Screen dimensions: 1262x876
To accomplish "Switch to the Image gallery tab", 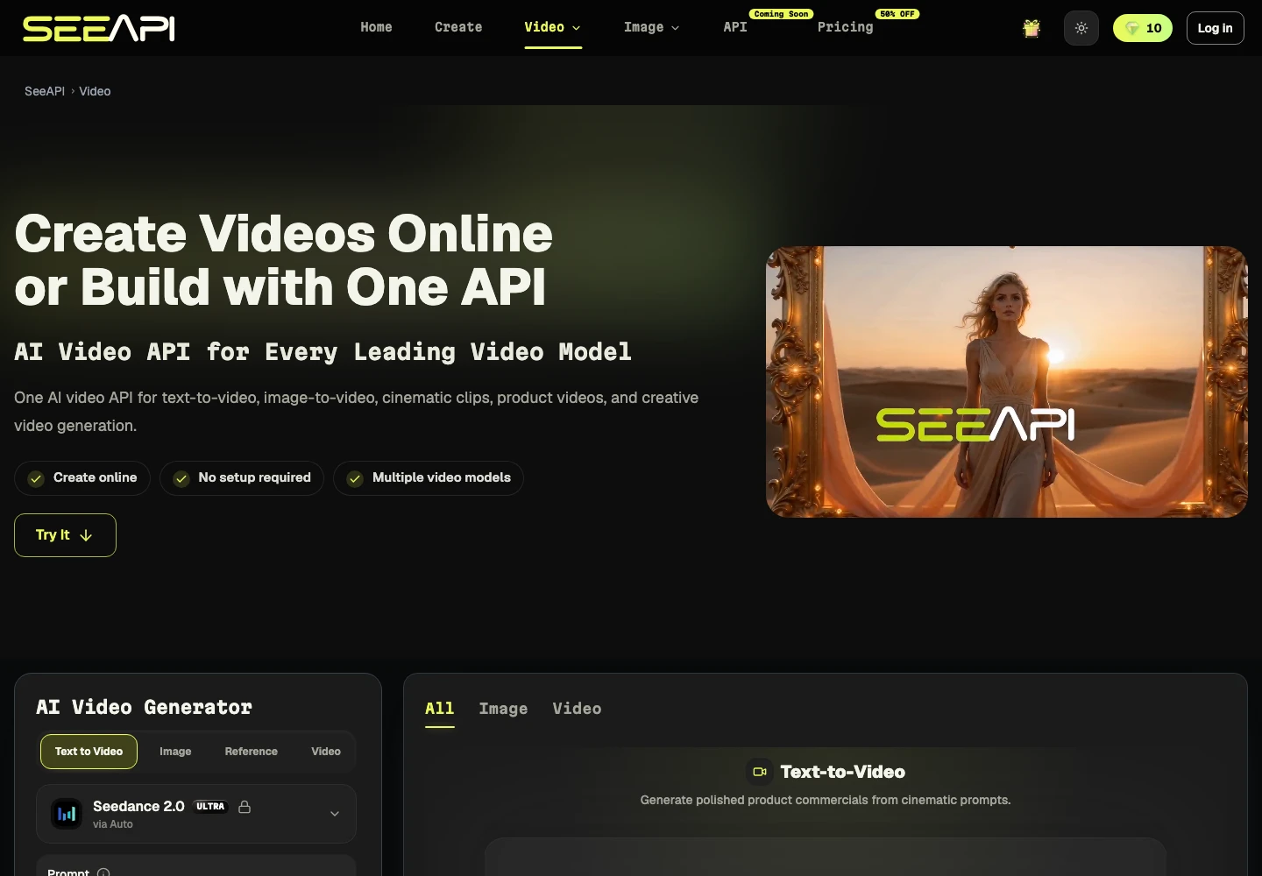I will click(x=503, y=709).
